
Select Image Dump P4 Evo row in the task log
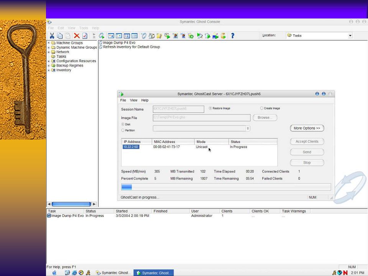178,216
